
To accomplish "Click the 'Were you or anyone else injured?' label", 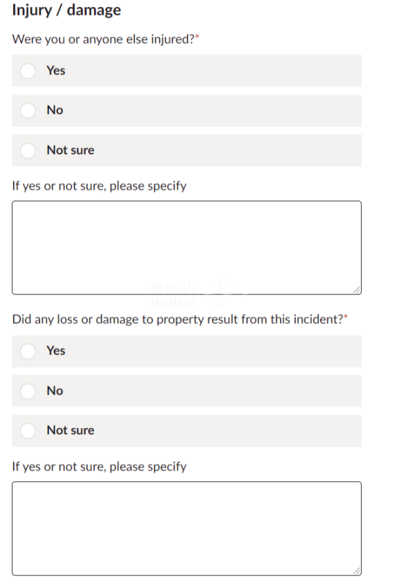I will (x=103, y=39).
